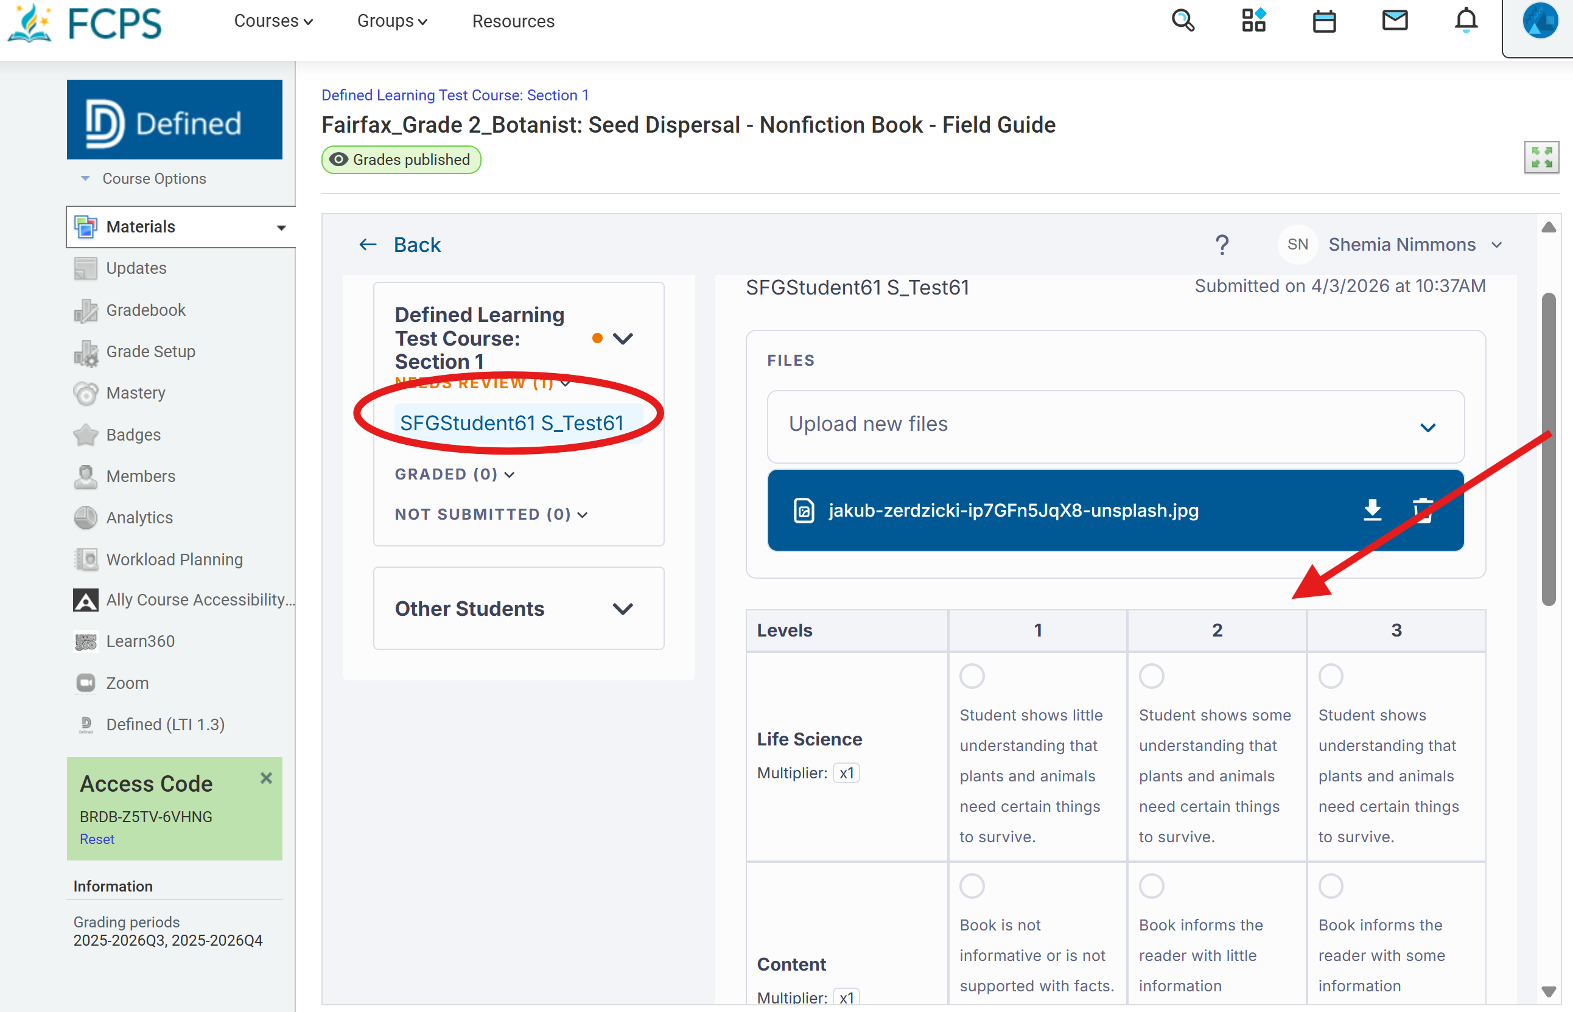Download the jakub-zerdzicki jpg file
Viewport: 1573px width, 1012px height.
pos(1373,510)
